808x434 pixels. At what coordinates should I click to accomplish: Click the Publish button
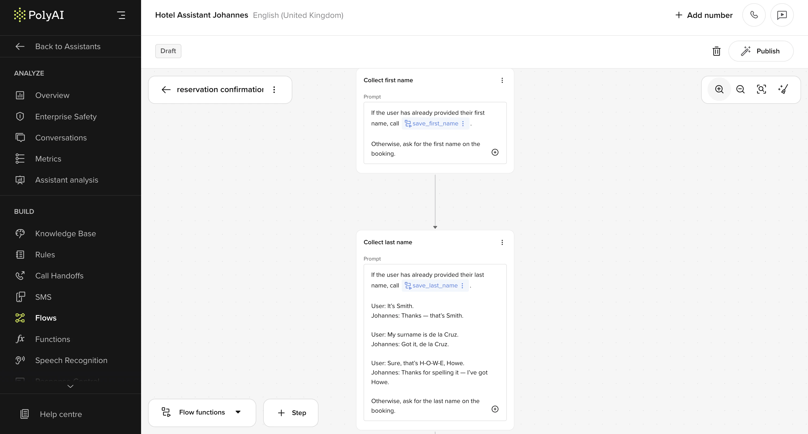pos(761,51)
